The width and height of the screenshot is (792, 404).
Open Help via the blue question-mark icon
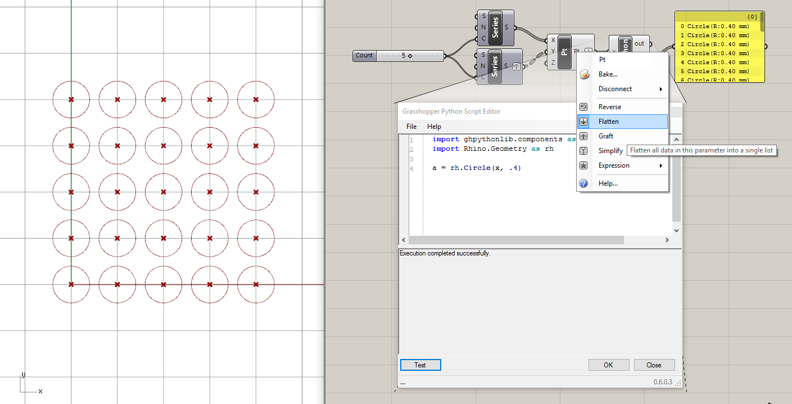pyautogui.click(x=583, y=183)
